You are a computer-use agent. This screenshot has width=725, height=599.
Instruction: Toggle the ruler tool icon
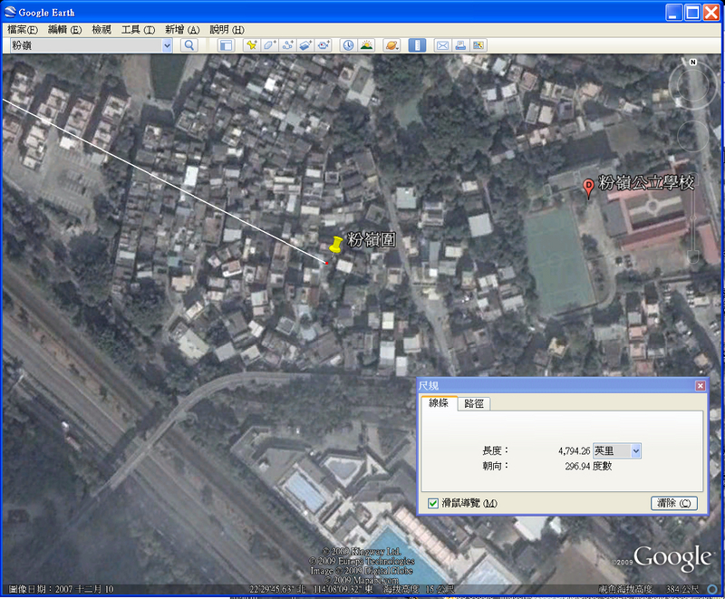417,45
